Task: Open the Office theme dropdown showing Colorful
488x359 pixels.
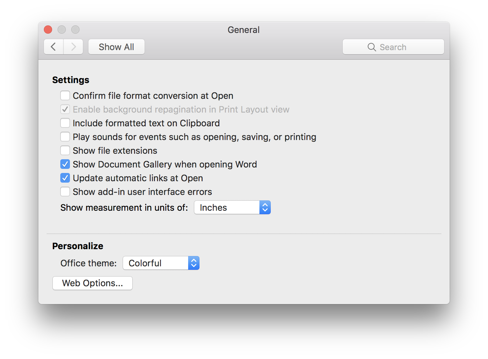Action: click(x=161, y=263)
